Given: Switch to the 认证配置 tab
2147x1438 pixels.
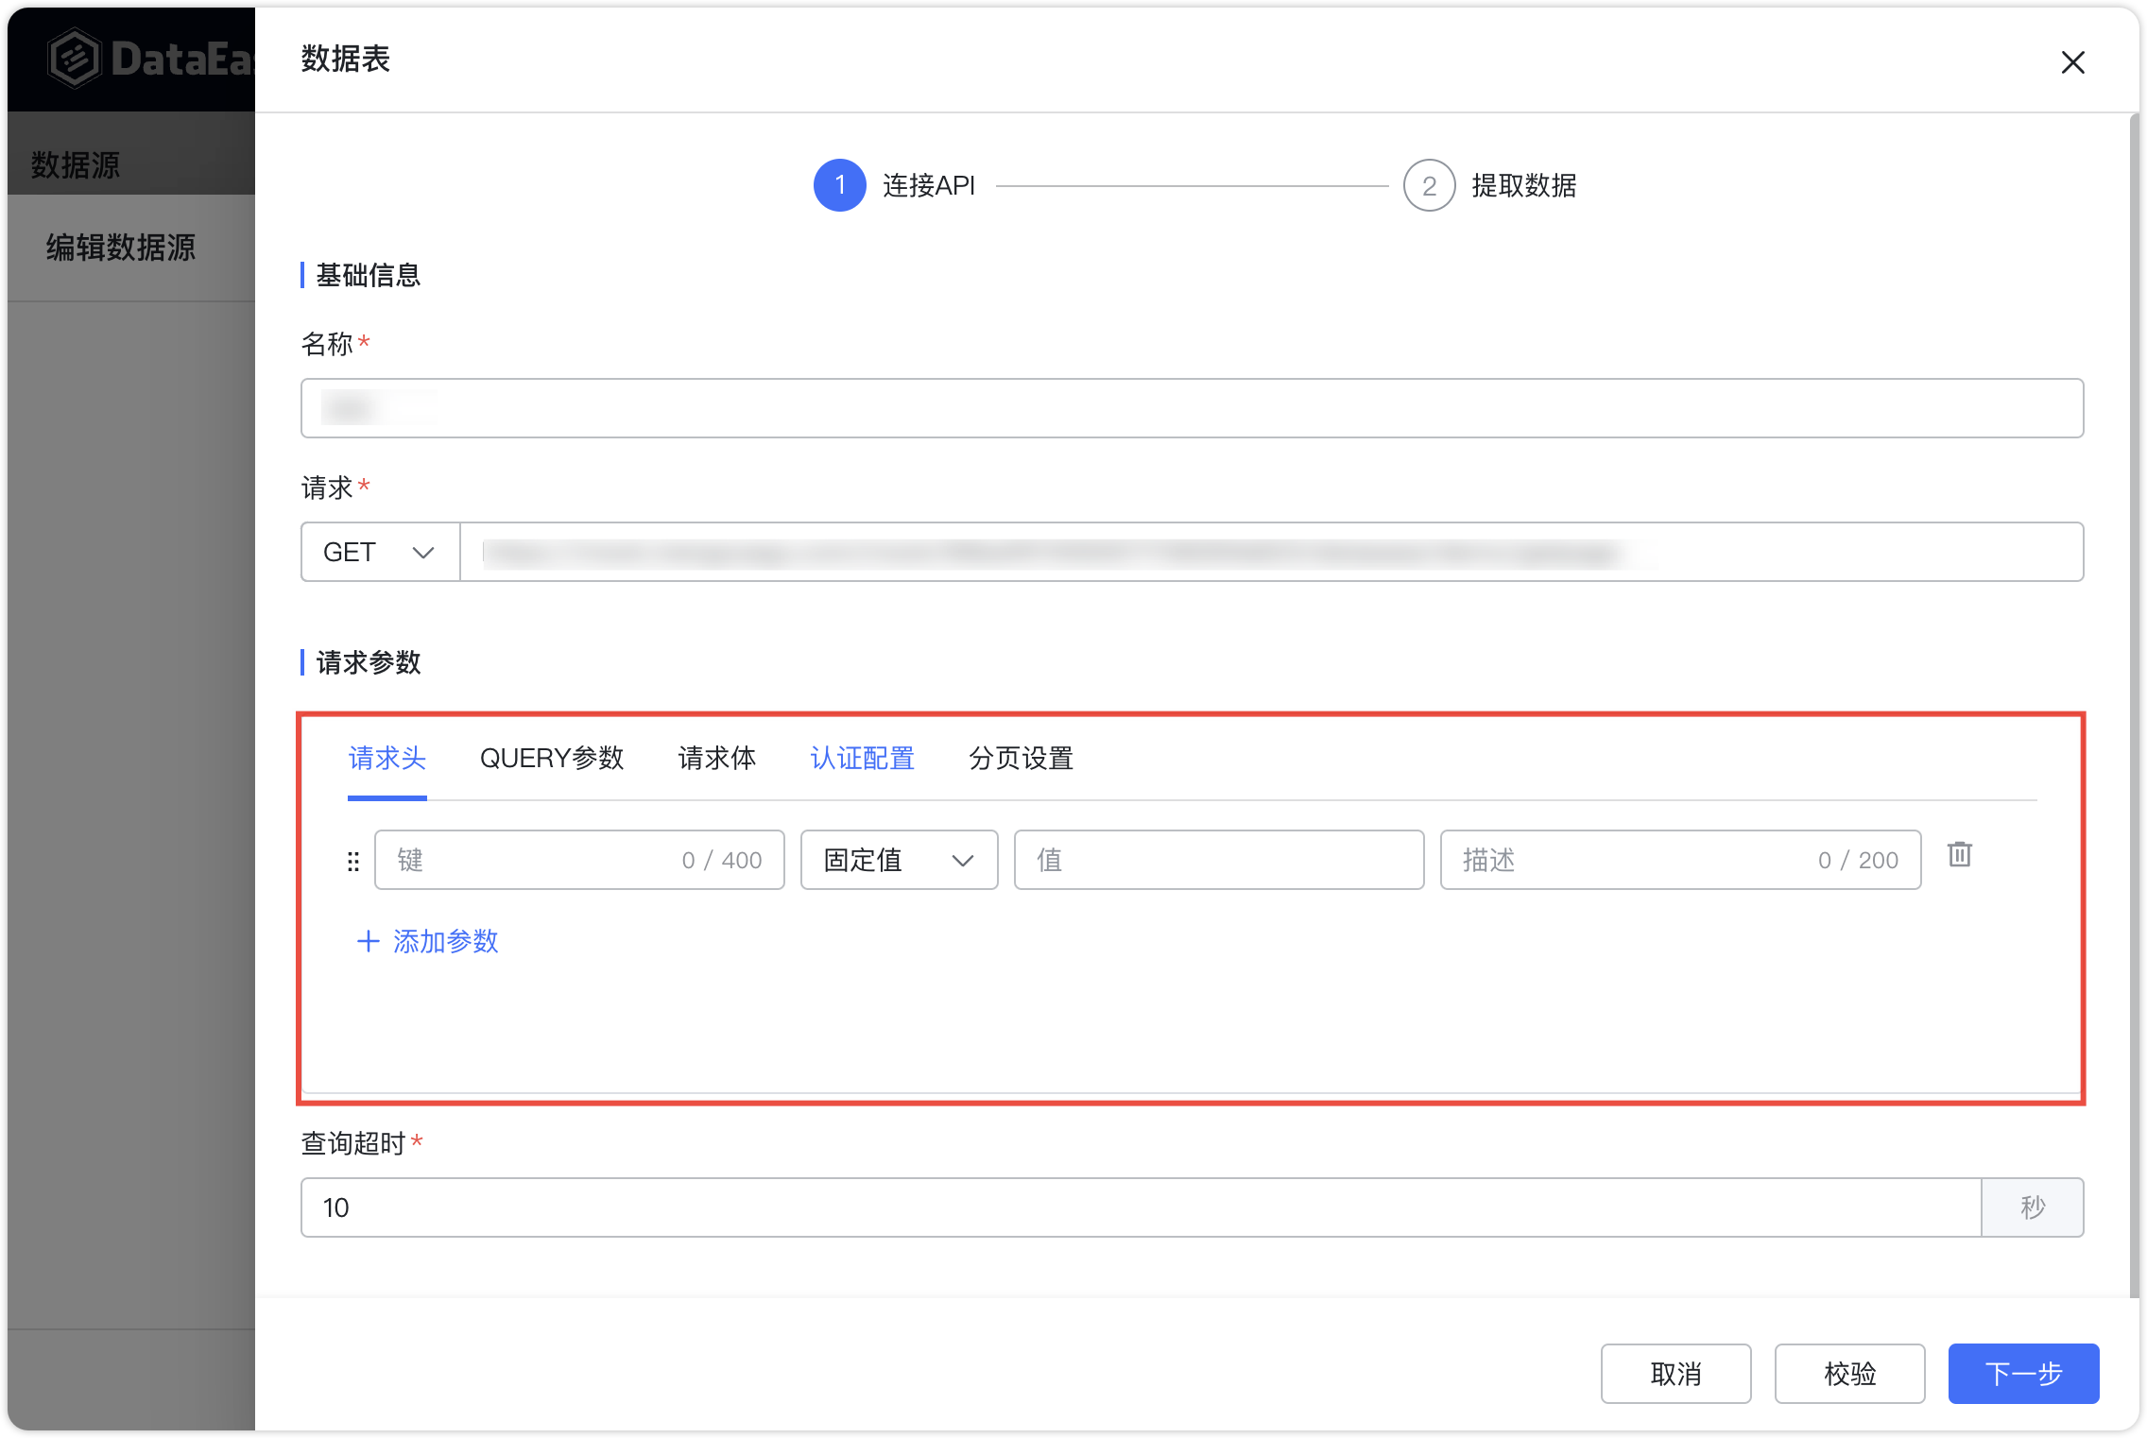Looking at the screenshot, I should click(861, 759).
